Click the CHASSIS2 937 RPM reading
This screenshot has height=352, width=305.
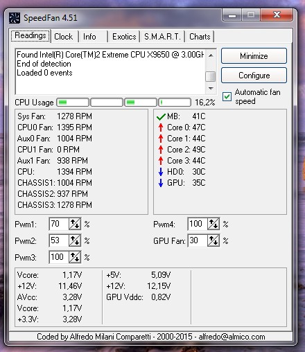coord(53,194)
